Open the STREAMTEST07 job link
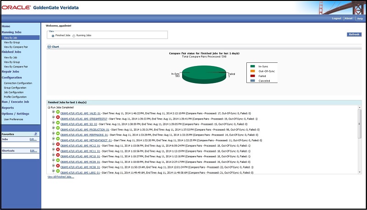This screenshot has width=367, height=210. click(x=83, y=119)
